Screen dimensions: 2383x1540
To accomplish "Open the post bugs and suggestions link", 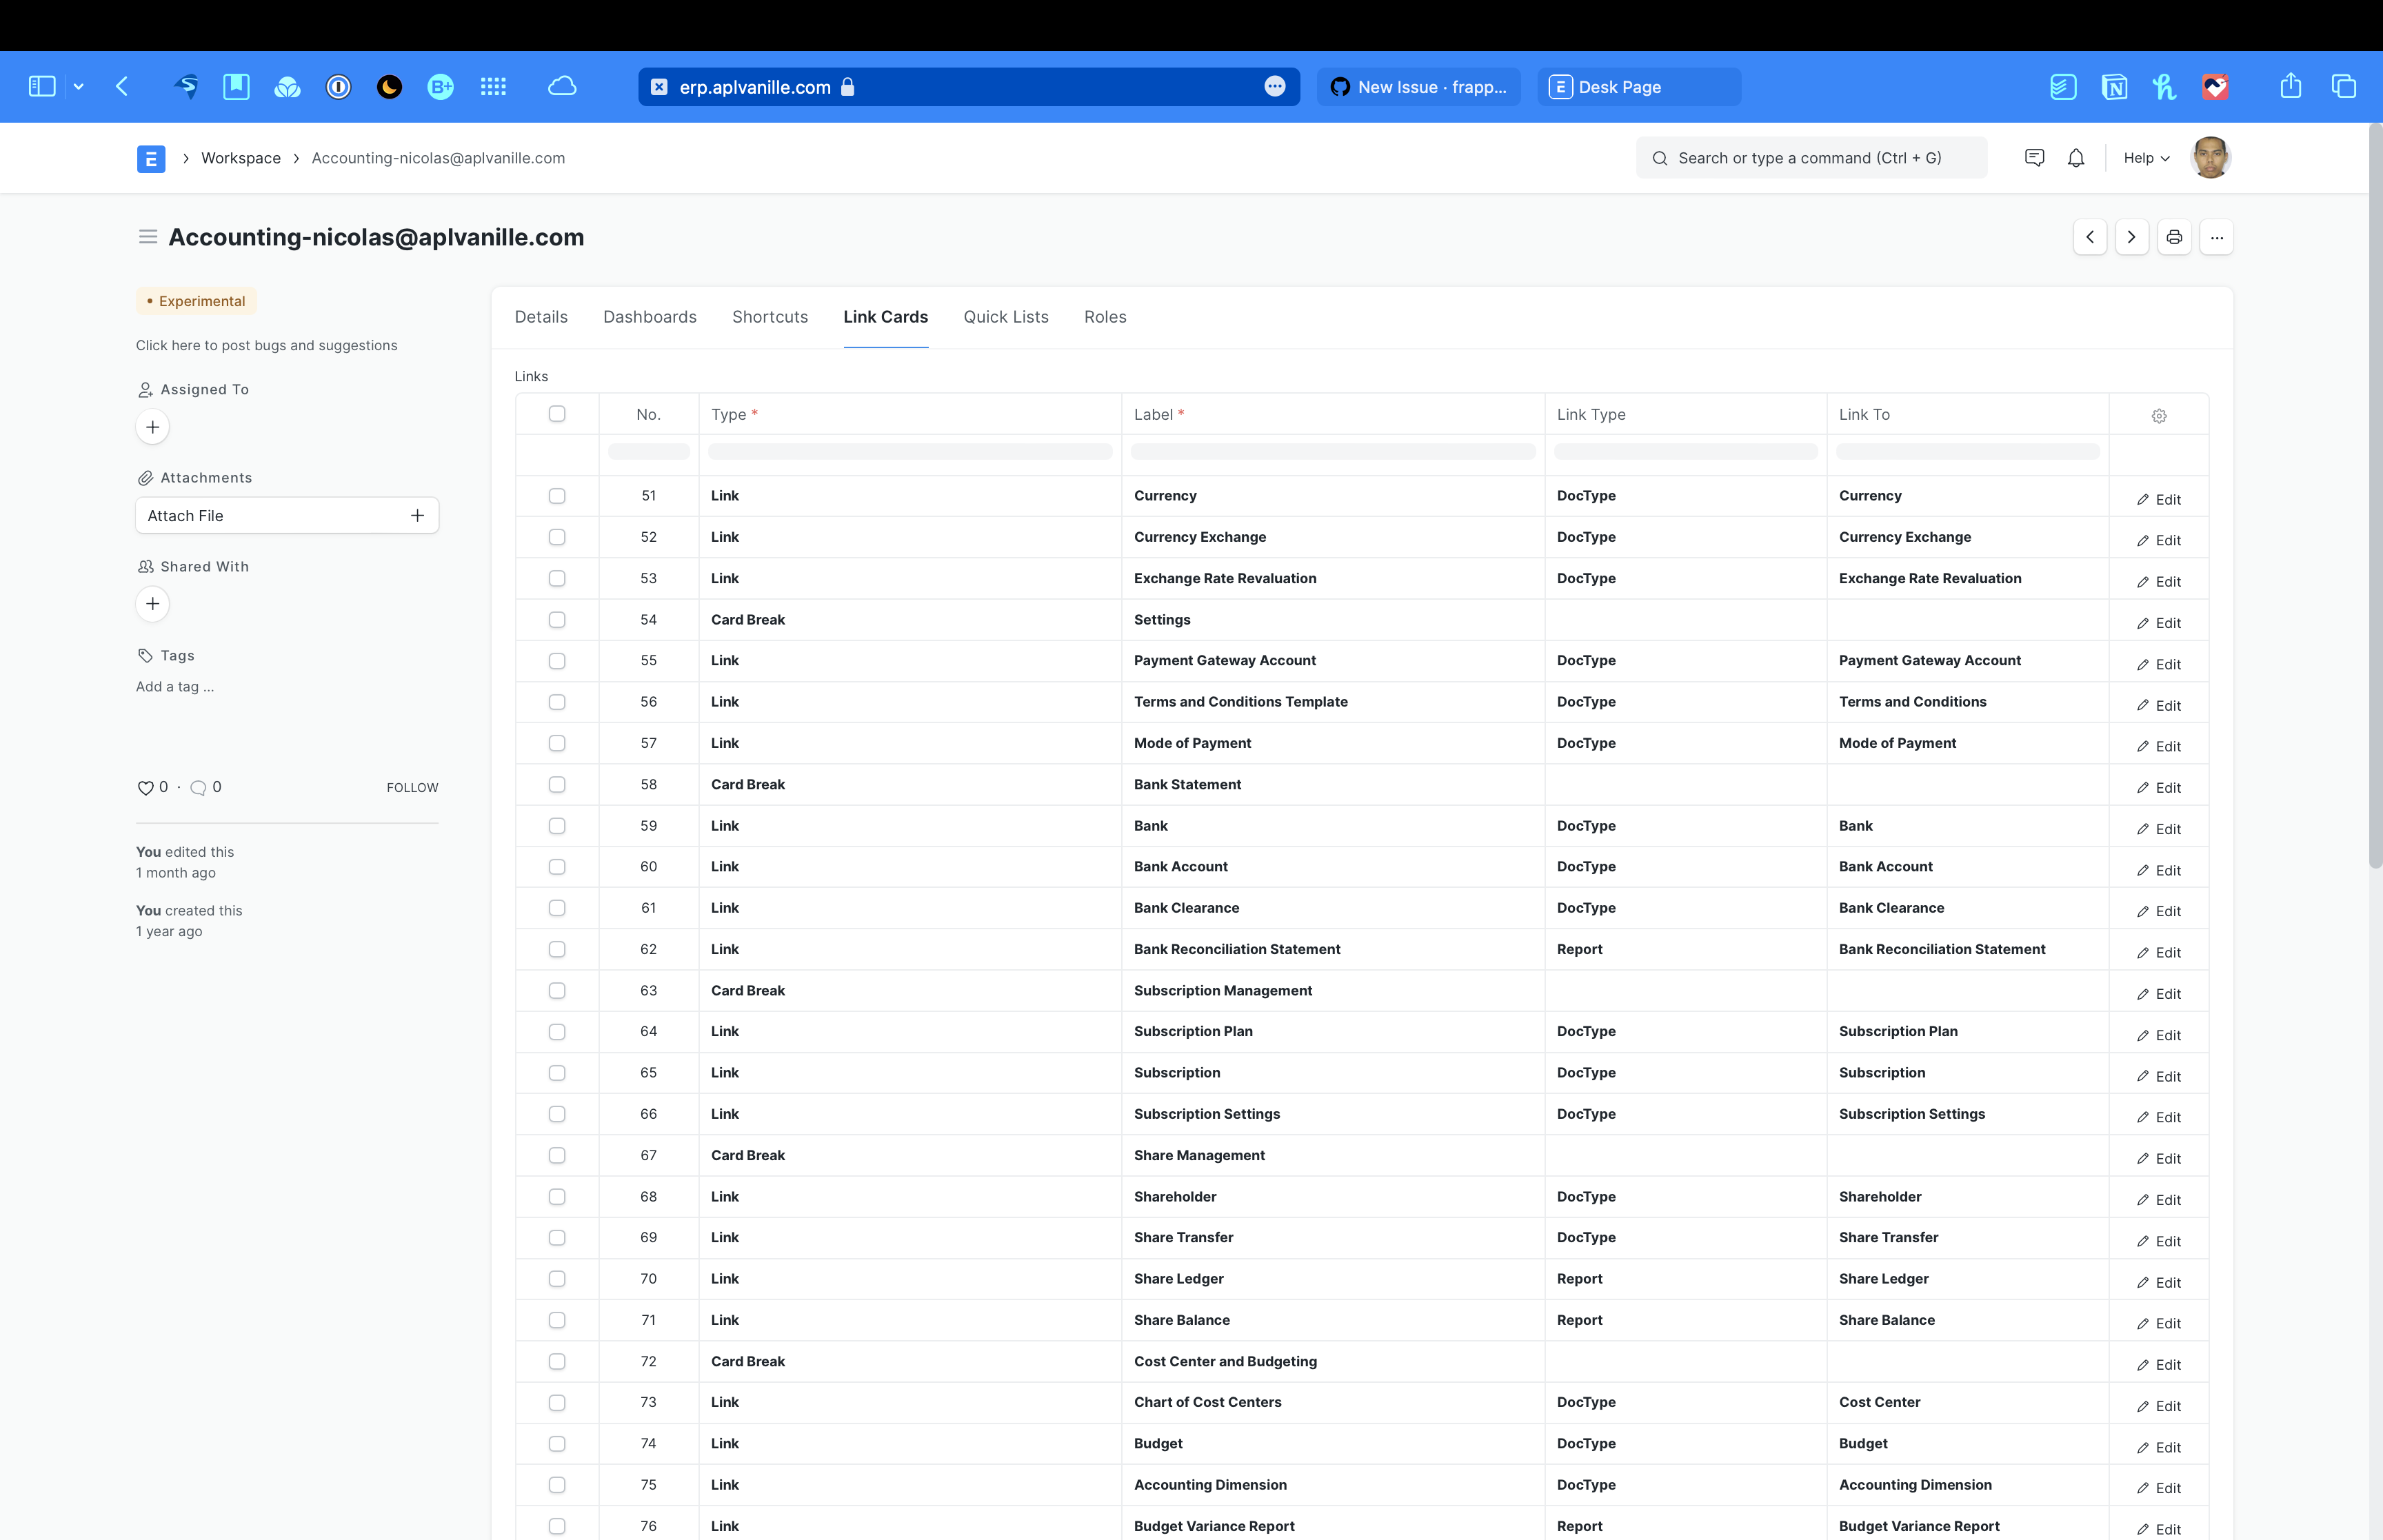I will tap(266, 345).
